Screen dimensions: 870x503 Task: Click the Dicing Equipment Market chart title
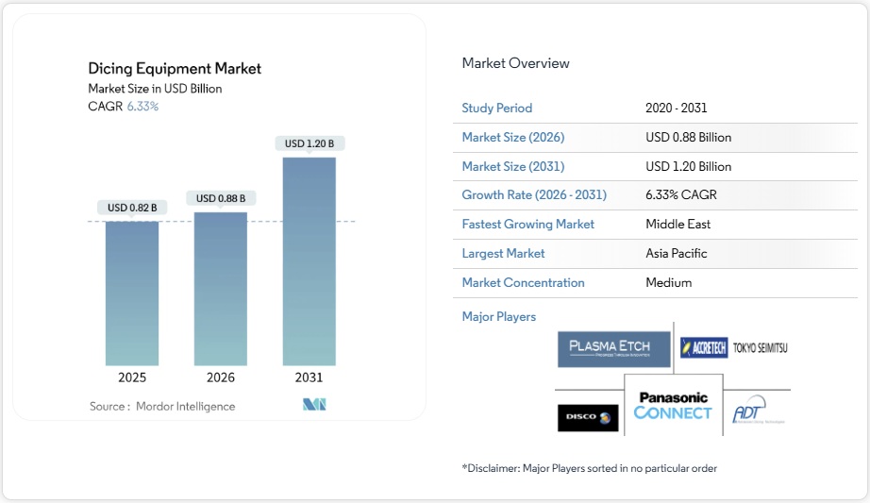pos(175,69)
